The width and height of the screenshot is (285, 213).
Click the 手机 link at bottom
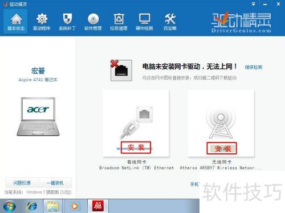194,184
